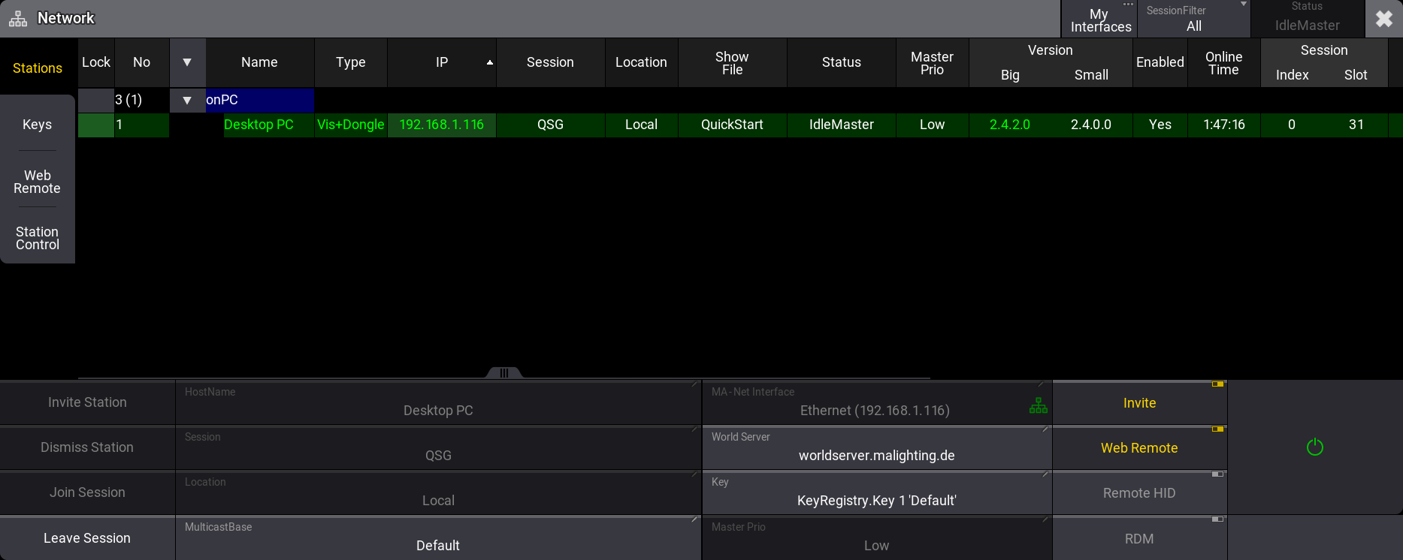This screenshot has height=560, width=1403.
Task: Switch to the Station Control tab
Action: click(38, 238)
